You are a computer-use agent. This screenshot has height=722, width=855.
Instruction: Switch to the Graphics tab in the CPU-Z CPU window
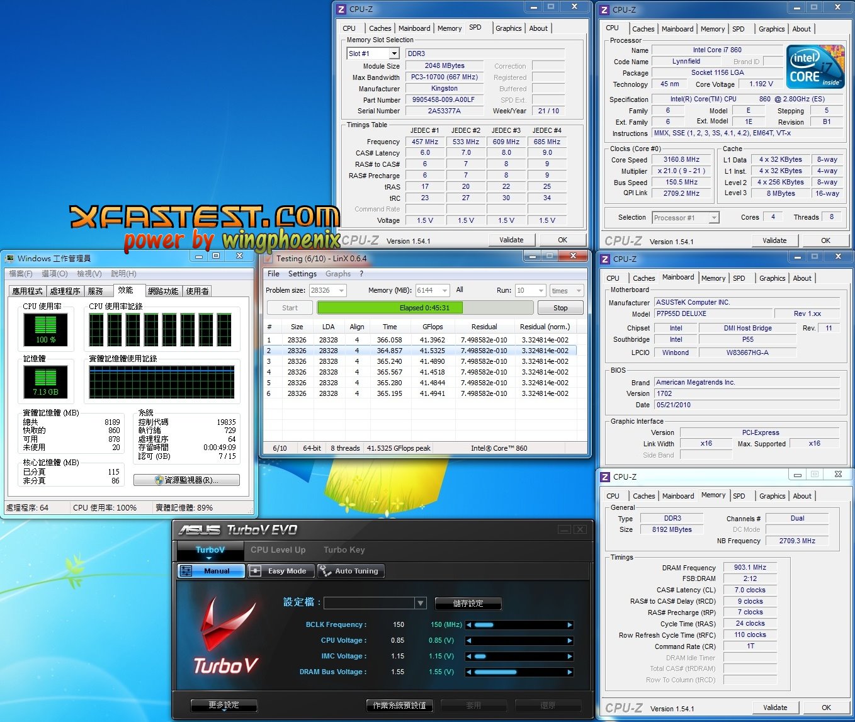tap(771, 29)
